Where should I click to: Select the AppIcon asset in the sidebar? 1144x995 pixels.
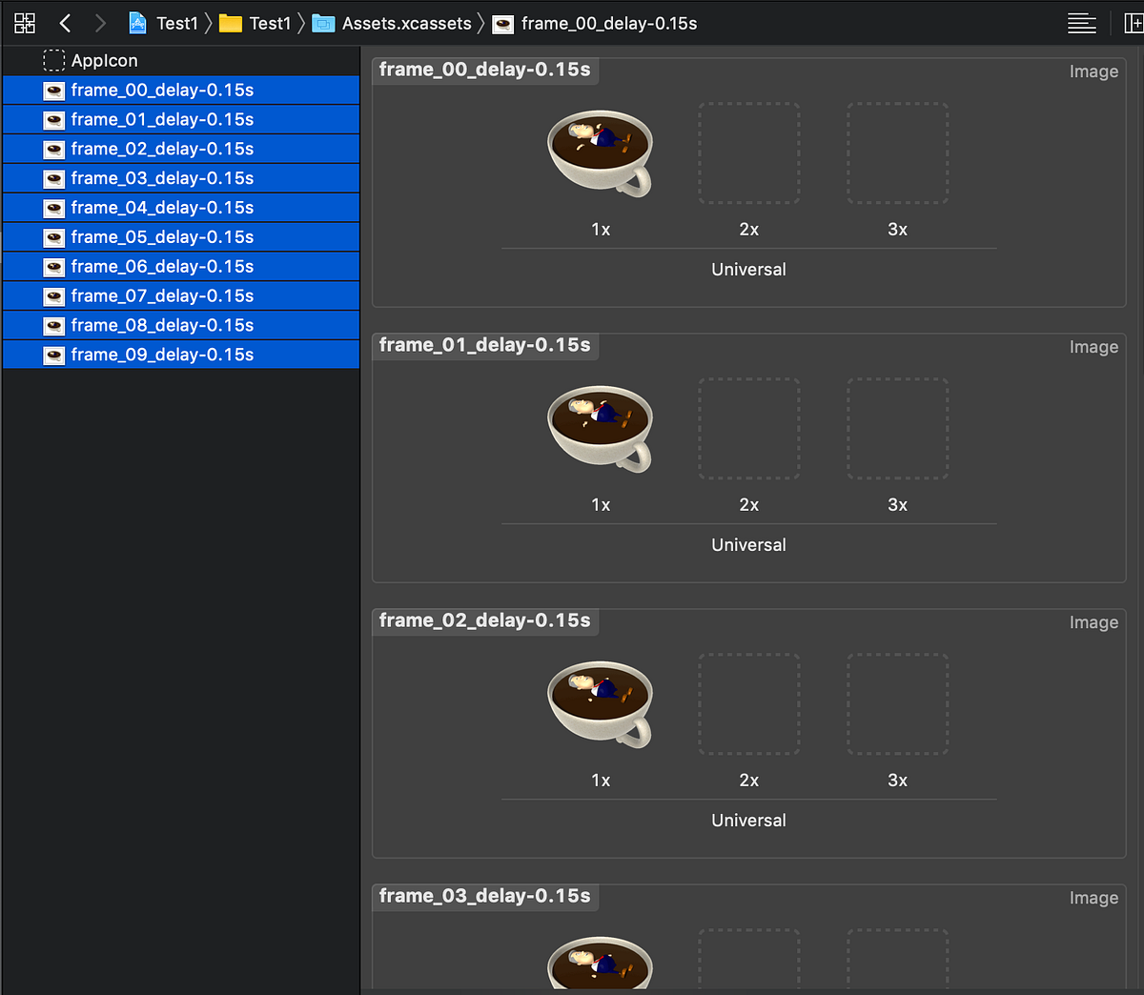105,60
